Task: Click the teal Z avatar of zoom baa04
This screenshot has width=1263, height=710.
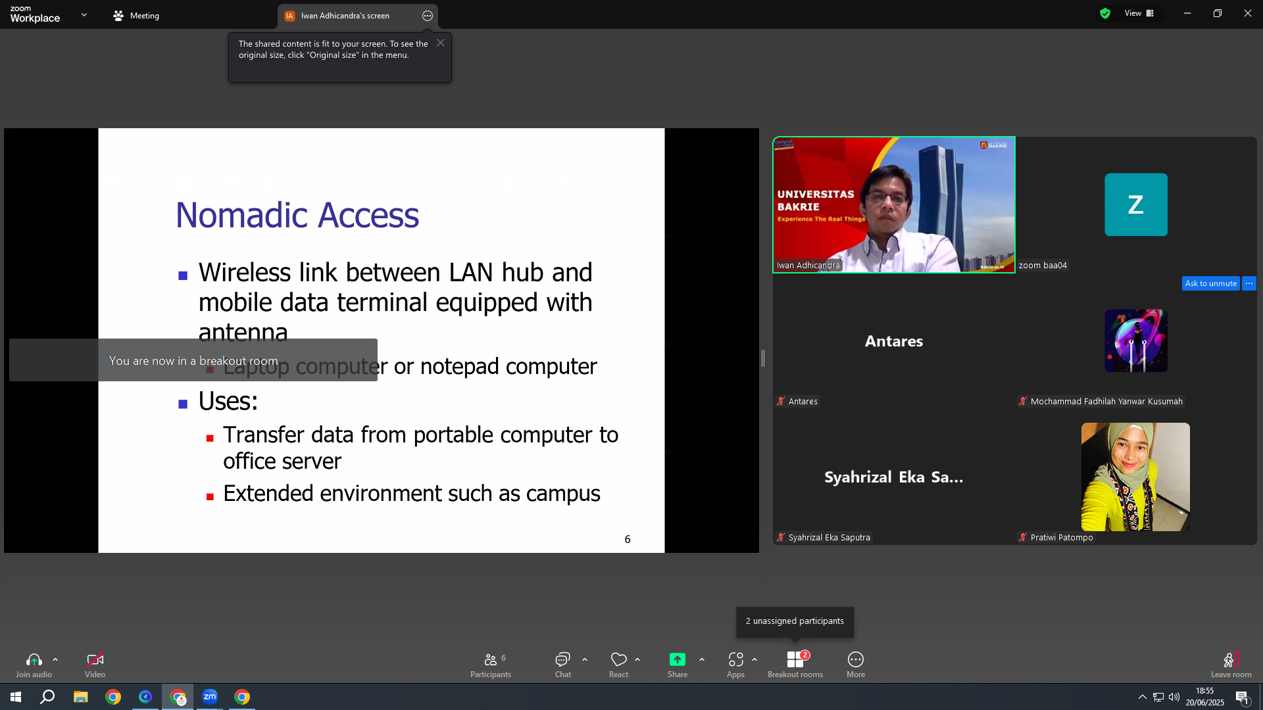Action: pos(1136,204)
